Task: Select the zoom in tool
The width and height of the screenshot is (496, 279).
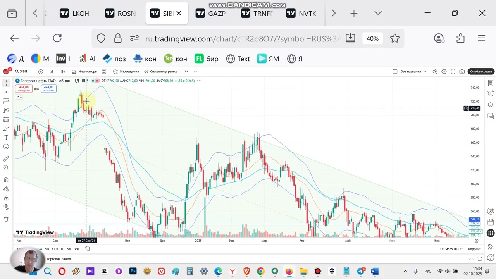Action: (6, 168)
